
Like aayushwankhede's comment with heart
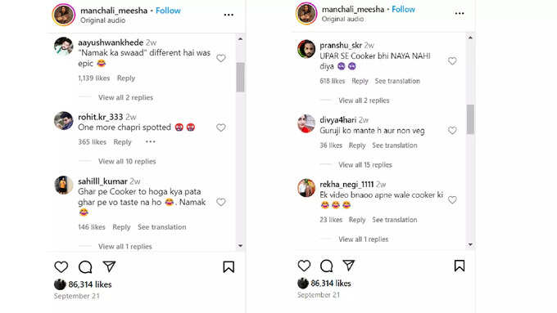[221, 58]
